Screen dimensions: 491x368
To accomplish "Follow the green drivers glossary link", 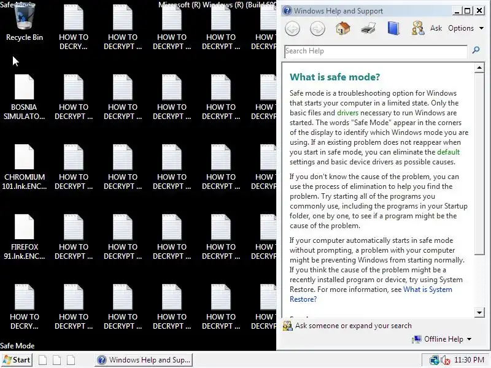I will coord(347,113).
